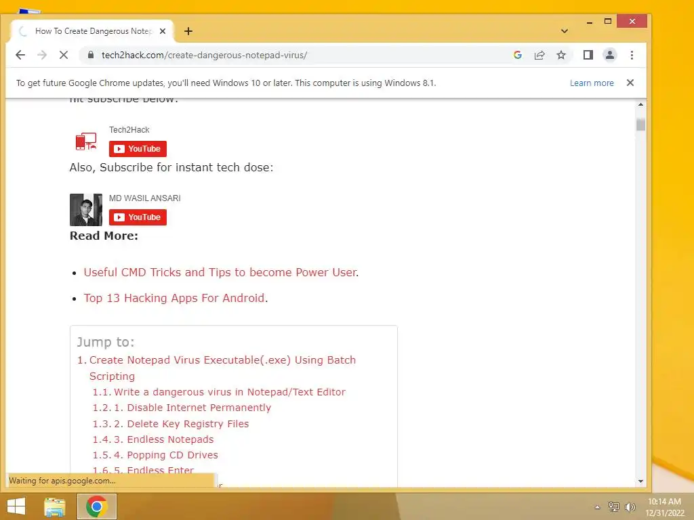Open File Explorer from the taskbar

[x=54, y=506]
